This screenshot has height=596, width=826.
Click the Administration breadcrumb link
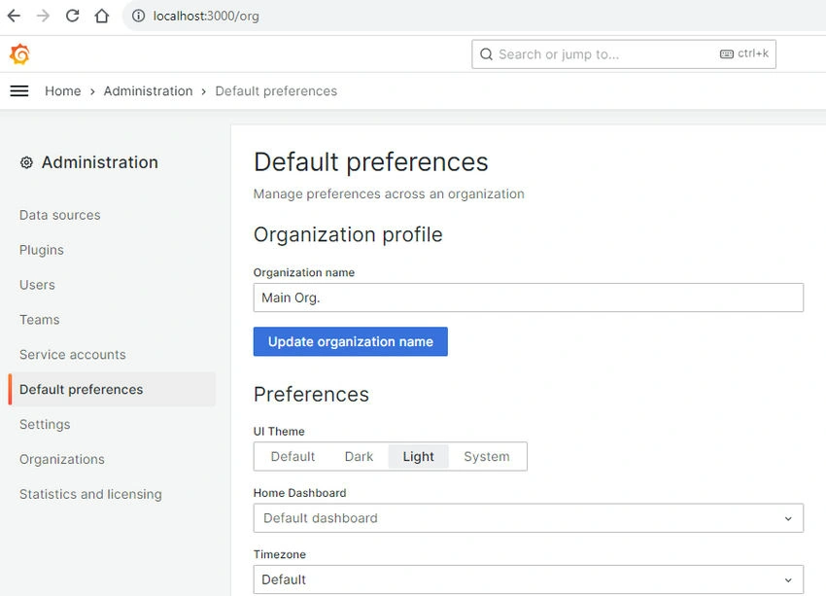point(148,90)
